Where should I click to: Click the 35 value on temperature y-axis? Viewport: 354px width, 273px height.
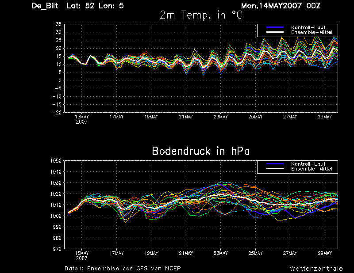click(58, 24)
